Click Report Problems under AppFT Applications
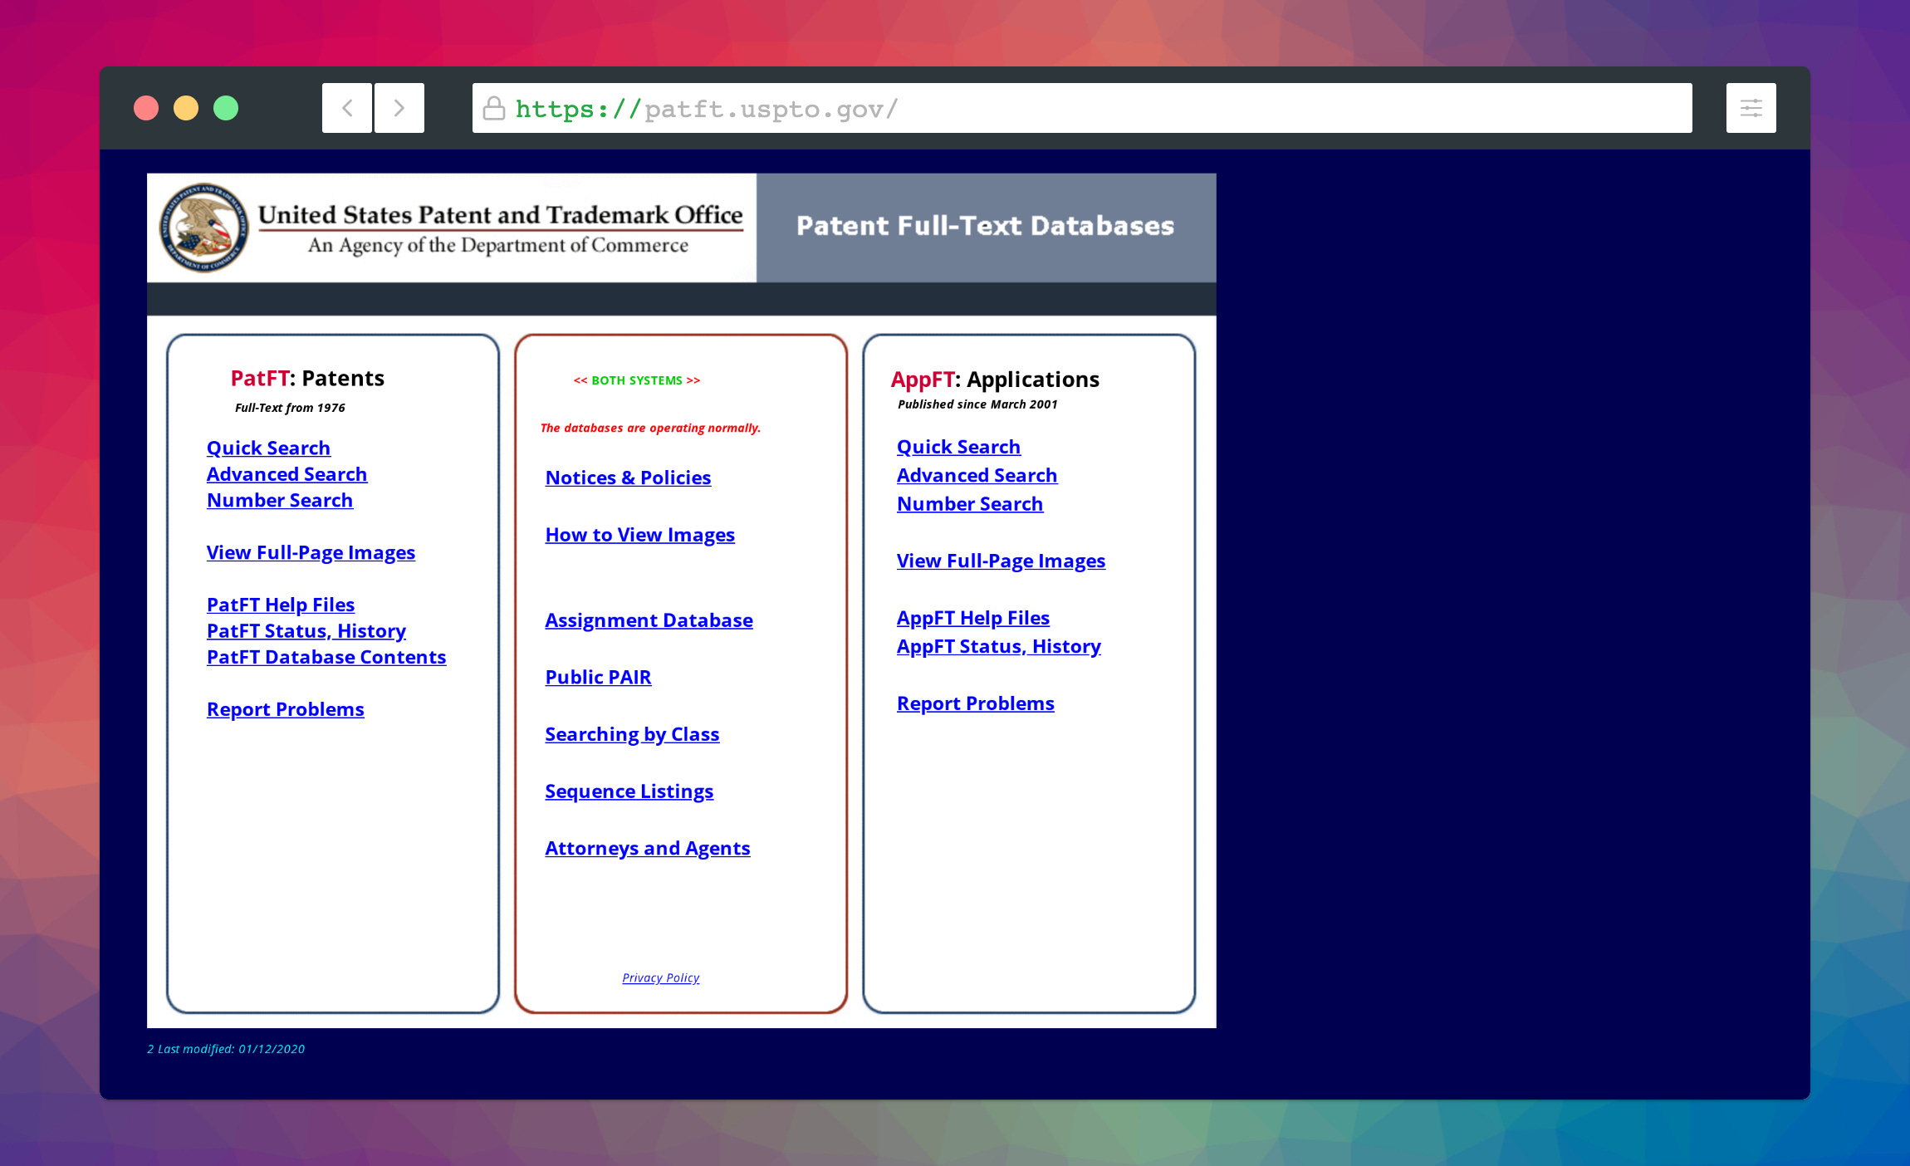Viewport: 1910px width, 1166px height. click(976, 704)
